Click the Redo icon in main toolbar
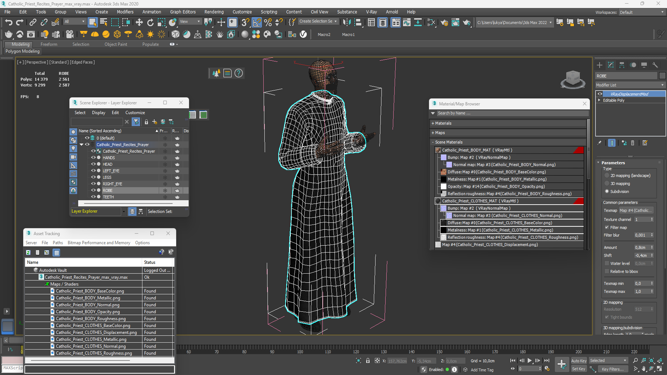Viewport: 667px width, 375px height. click(x=20, y=23)
